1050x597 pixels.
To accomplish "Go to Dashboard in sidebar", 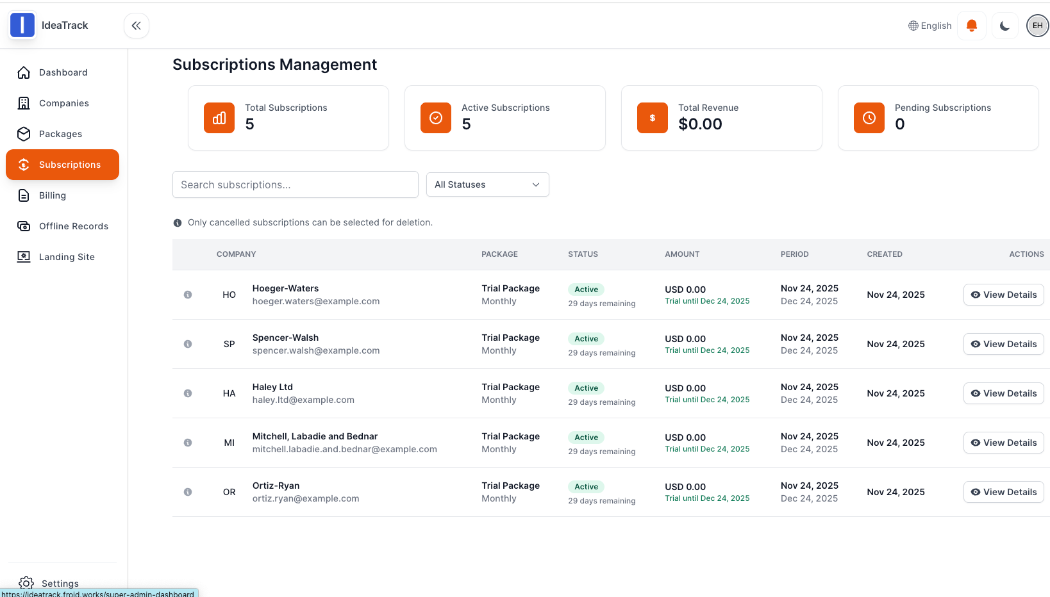I will tap(63, 72).
